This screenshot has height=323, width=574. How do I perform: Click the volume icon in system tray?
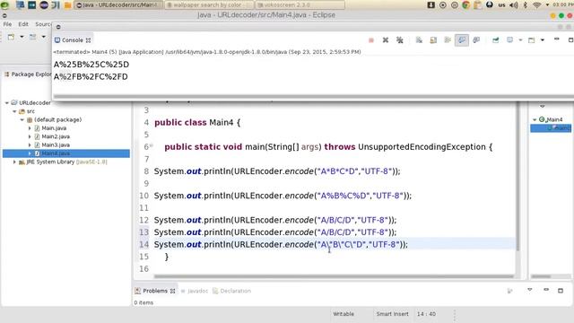pos(514,5)
